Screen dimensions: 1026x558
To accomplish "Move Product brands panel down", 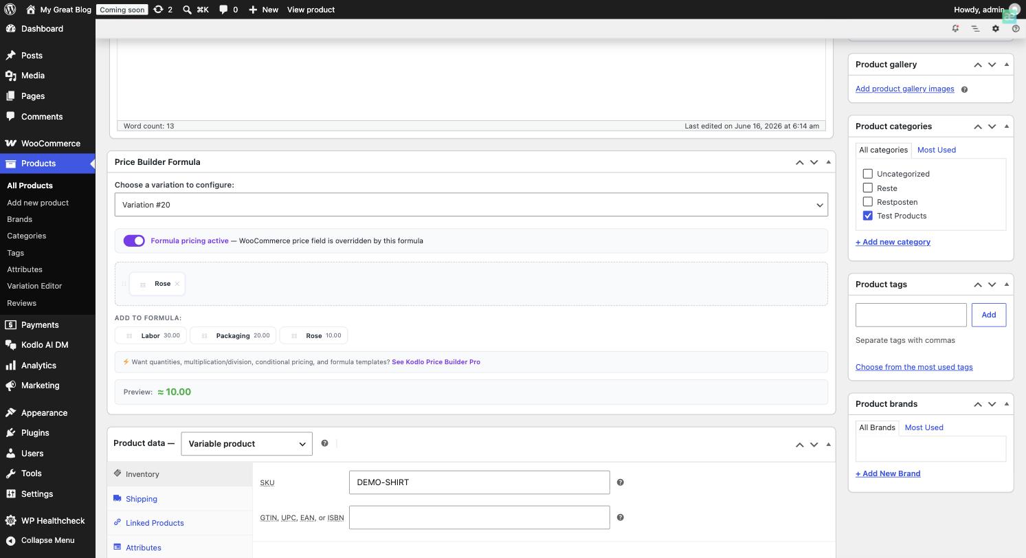I will point(992,404).
